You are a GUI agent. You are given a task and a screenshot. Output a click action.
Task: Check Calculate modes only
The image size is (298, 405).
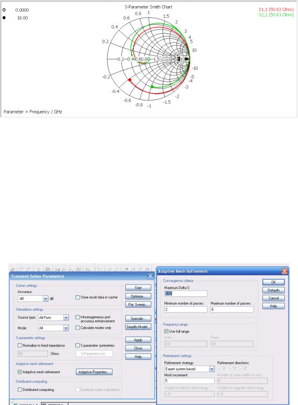(77, 328)
